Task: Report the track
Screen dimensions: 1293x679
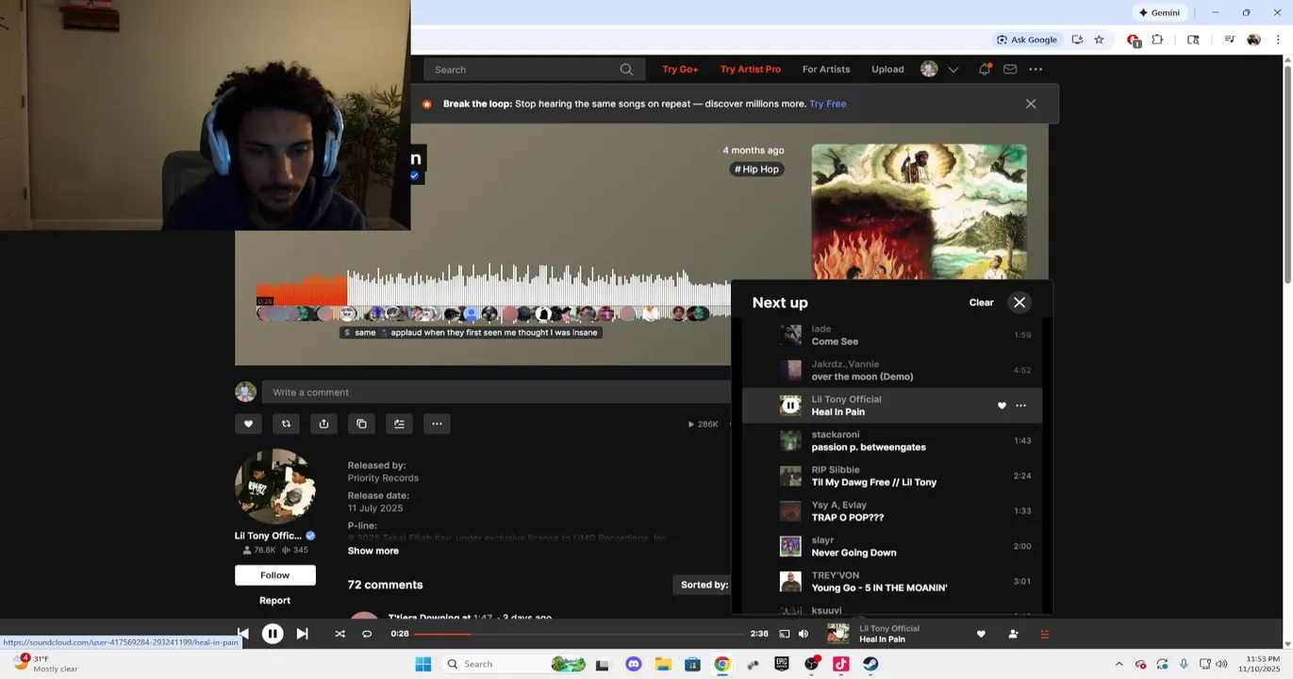Action: 274,601
